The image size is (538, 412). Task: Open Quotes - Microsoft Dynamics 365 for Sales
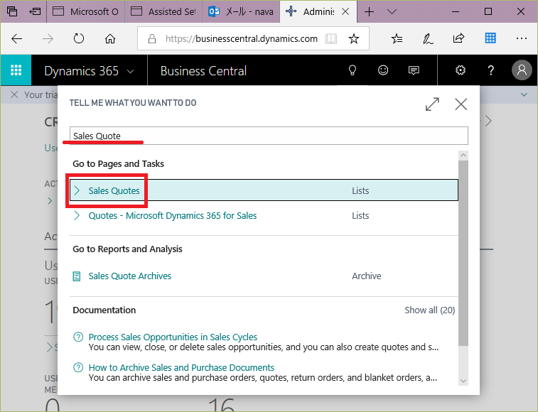point(173,215)
